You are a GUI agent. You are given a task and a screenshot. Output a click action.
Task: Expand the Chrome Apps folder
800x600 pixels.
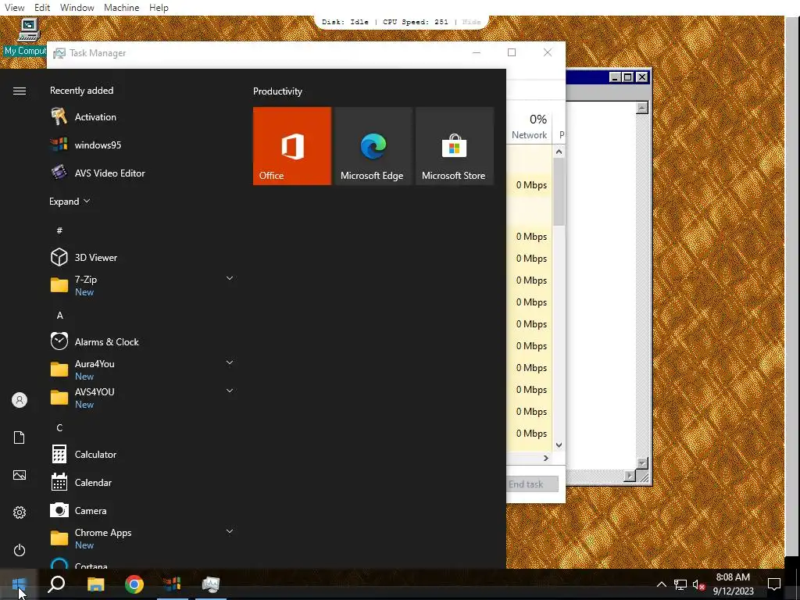pyautogui.click(x=230, y=531)
